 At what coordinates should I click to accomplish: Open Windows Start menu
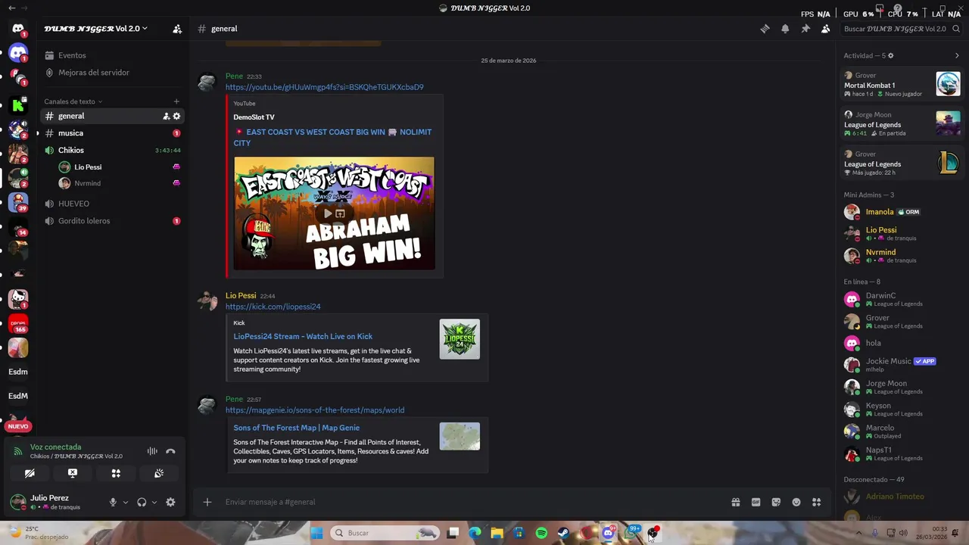[317, 533]
